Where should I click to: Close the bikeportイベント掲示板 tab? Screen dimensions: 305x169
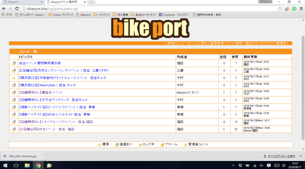click(85, 2)
